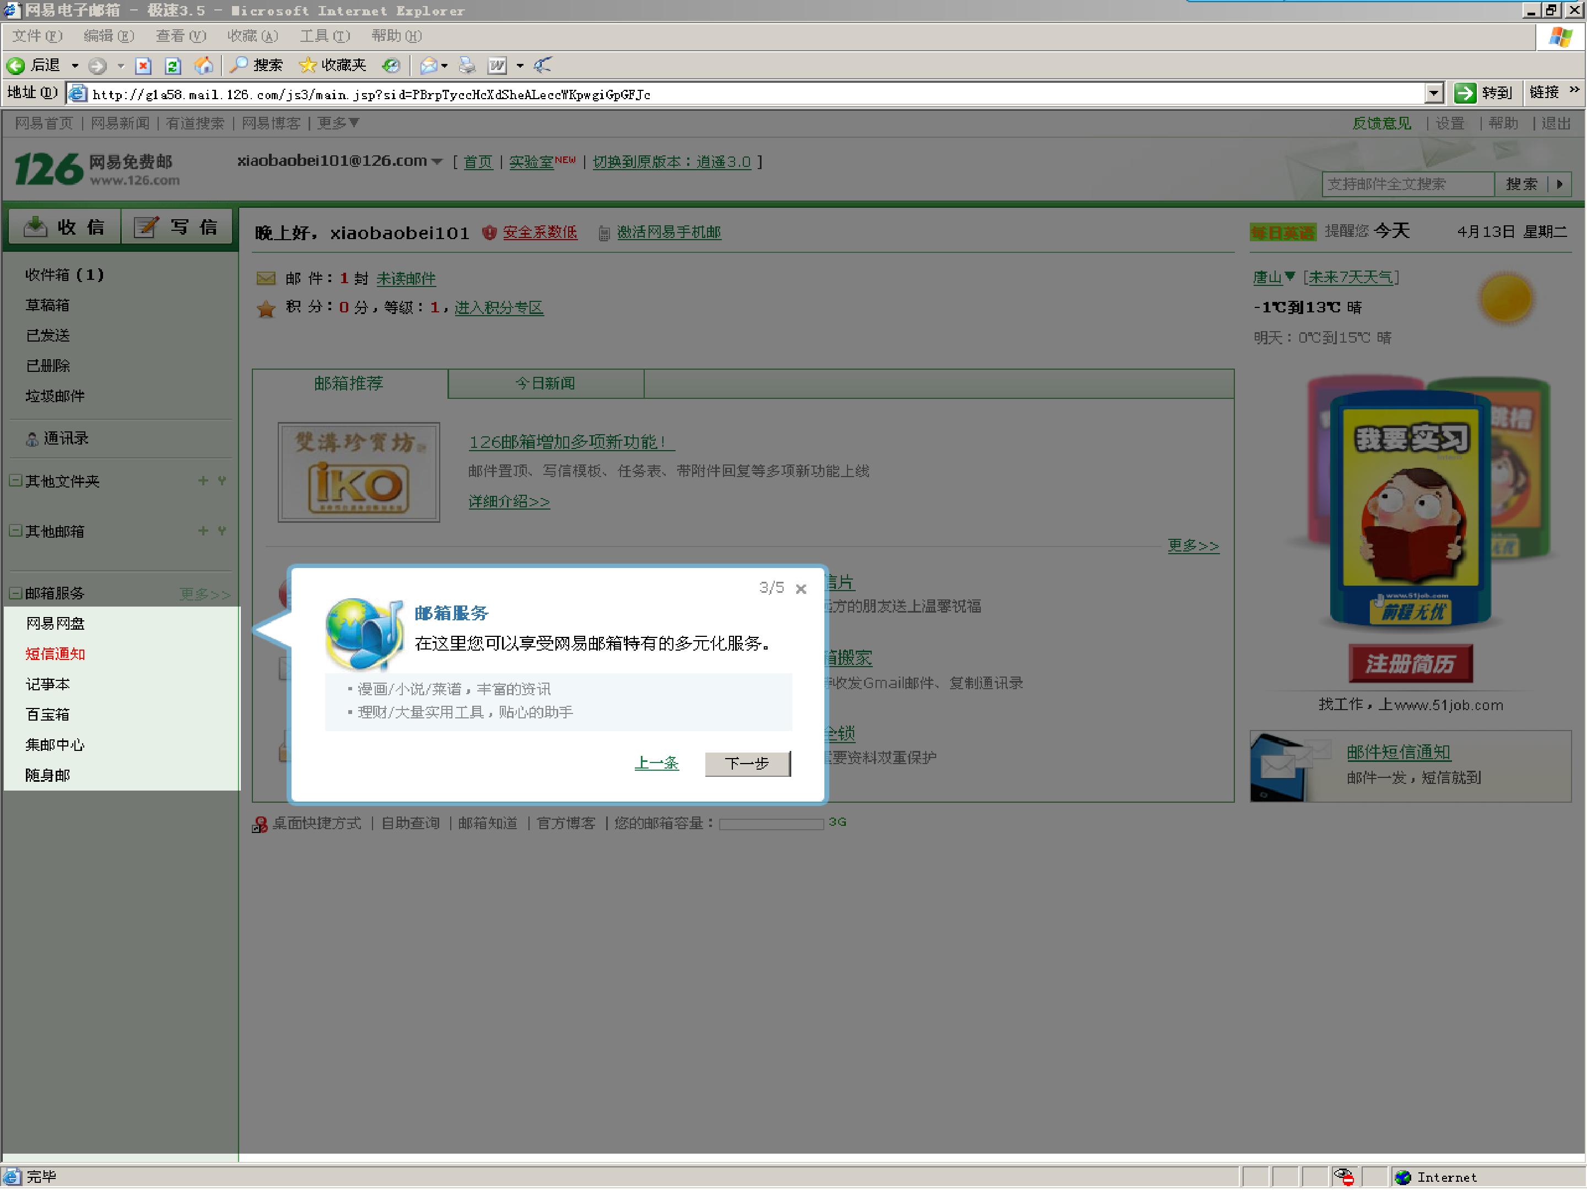Viewport: 1587px width, 1190px height.
Task: Click the orange 积分 star icon
Action: click(266, 309)
